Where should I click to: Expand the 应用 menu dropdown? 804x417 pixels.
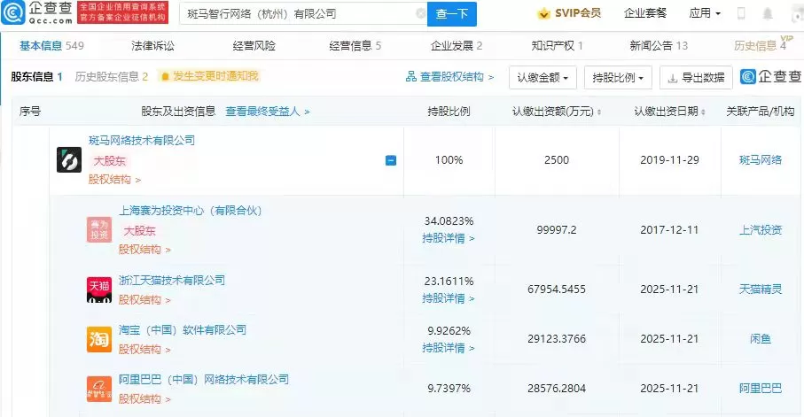(x=705, y=14)
